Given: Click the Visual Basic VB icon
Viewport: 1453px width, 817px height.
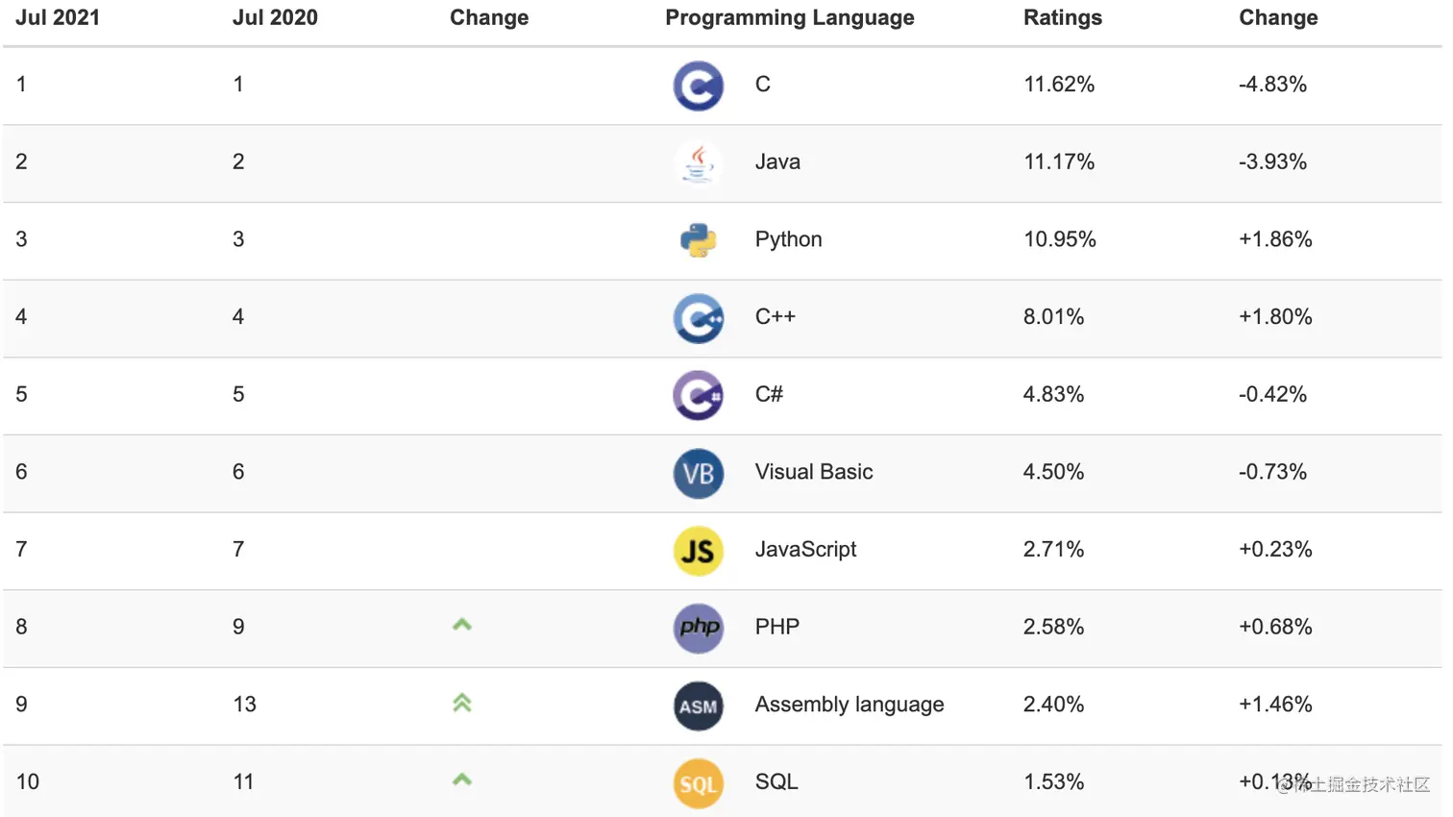Looking at the screenshot, I should [x=698, y=474].
